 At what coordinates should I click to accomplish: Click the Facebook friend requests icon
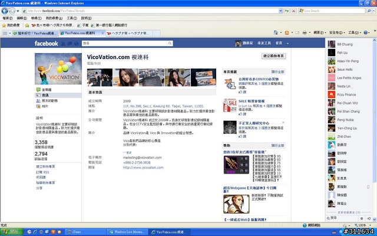pos(63,44)
